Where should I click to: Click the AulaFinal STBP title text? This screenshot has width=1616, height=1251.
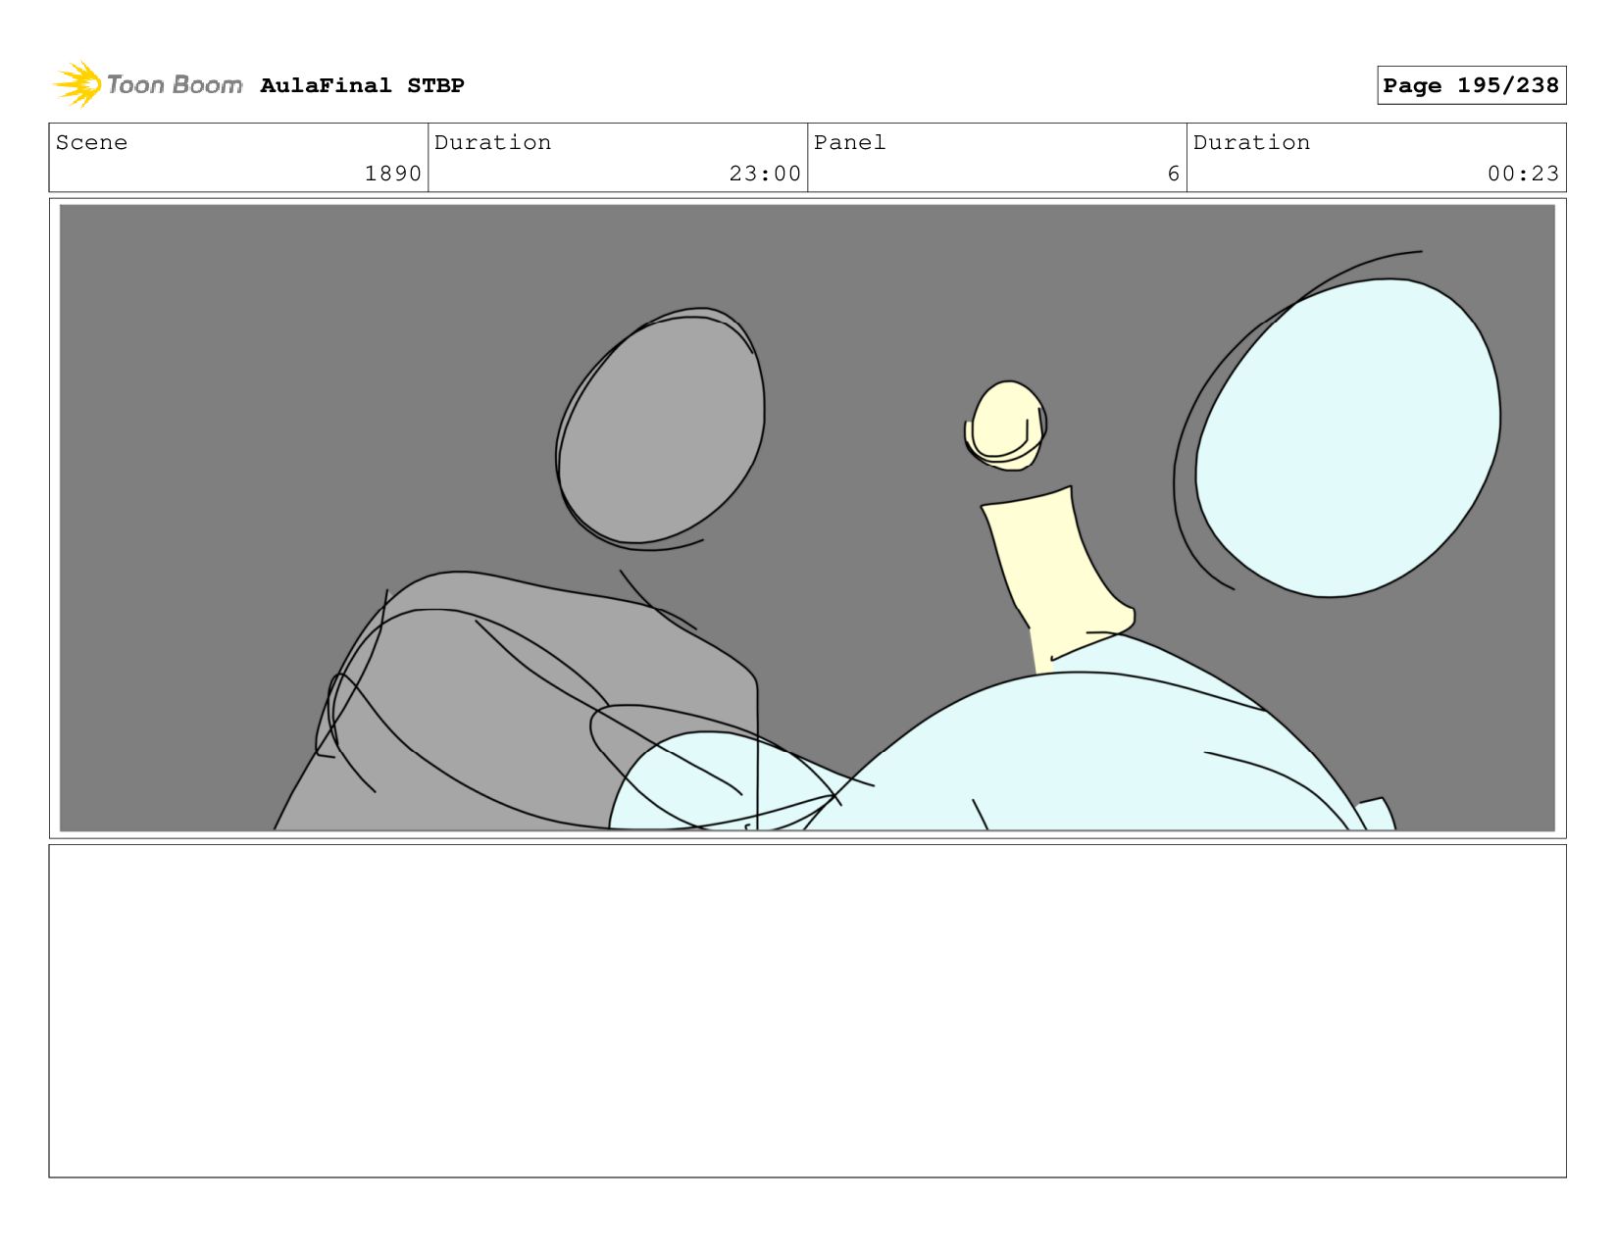362,85
